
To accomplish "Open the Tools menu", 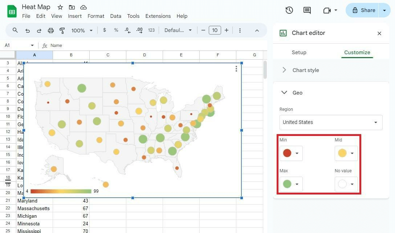I will pos(133,16).
